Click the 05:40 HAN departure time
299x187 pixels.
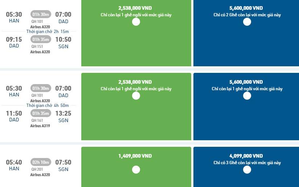[x=14, y=162]
